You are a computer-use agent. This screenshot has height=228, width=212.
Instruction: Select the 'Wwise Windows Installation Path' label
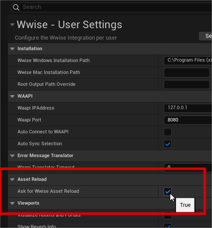tap(54, 60)
